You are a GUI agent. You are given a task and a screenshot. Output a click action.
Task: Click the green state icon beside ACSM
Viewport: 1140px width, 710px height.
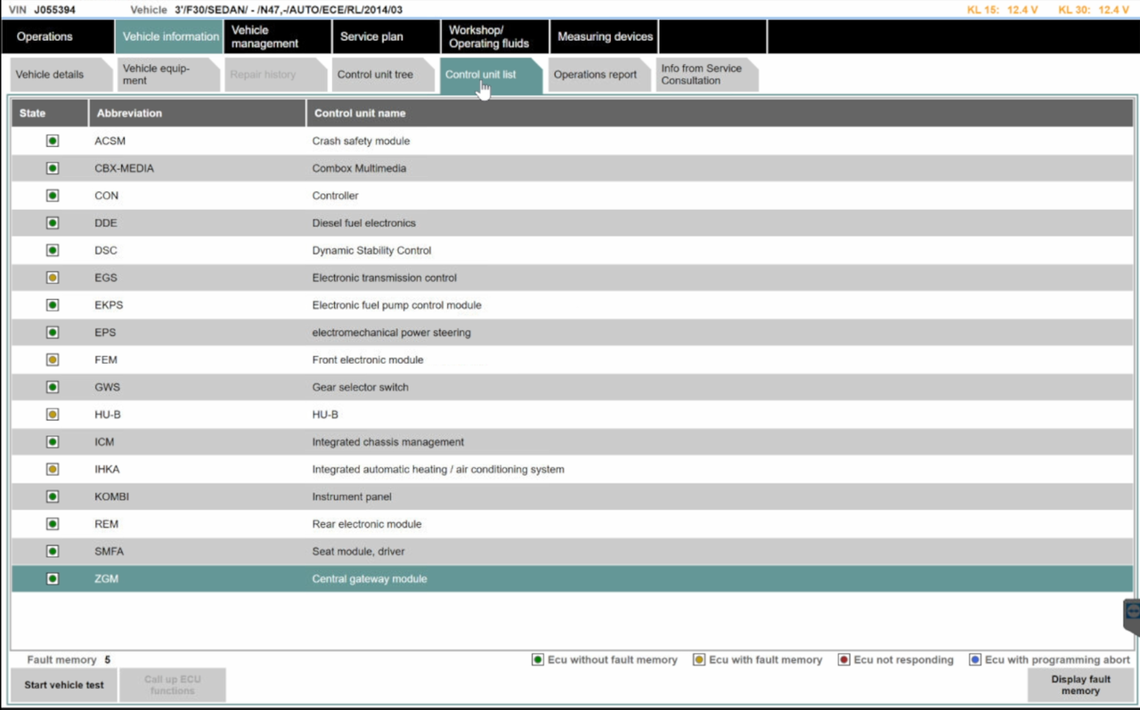(52, 141)
